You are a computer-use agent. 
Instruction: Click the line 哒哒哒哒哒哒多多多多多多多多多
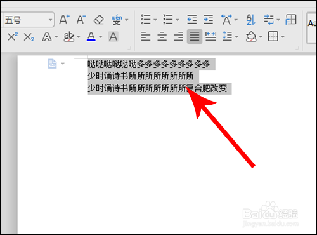tap(149, 64)
